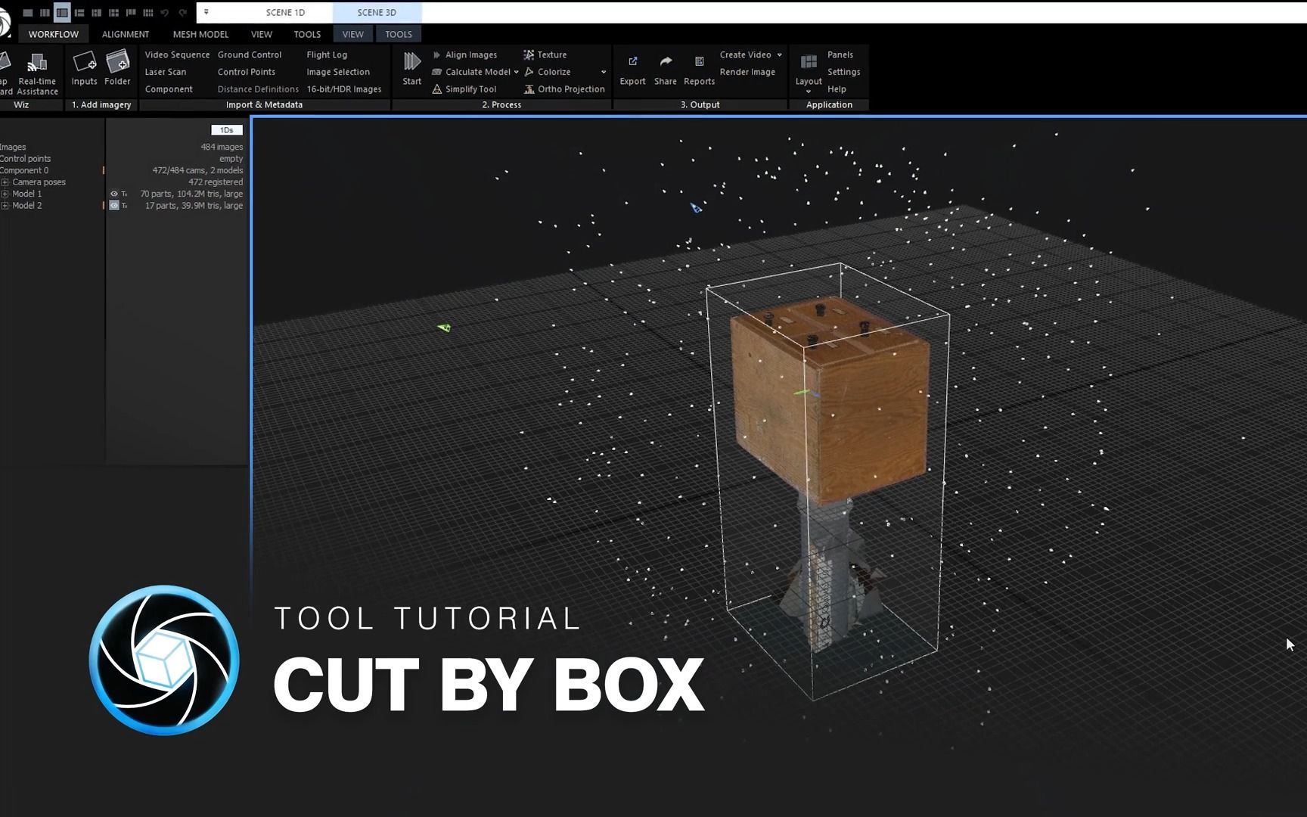Click the 1Ds speed field
Viewport: 1307px width, 817px height.
[x=226, y=129]
